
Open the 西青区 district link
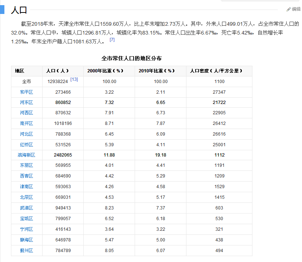point(26,176)
